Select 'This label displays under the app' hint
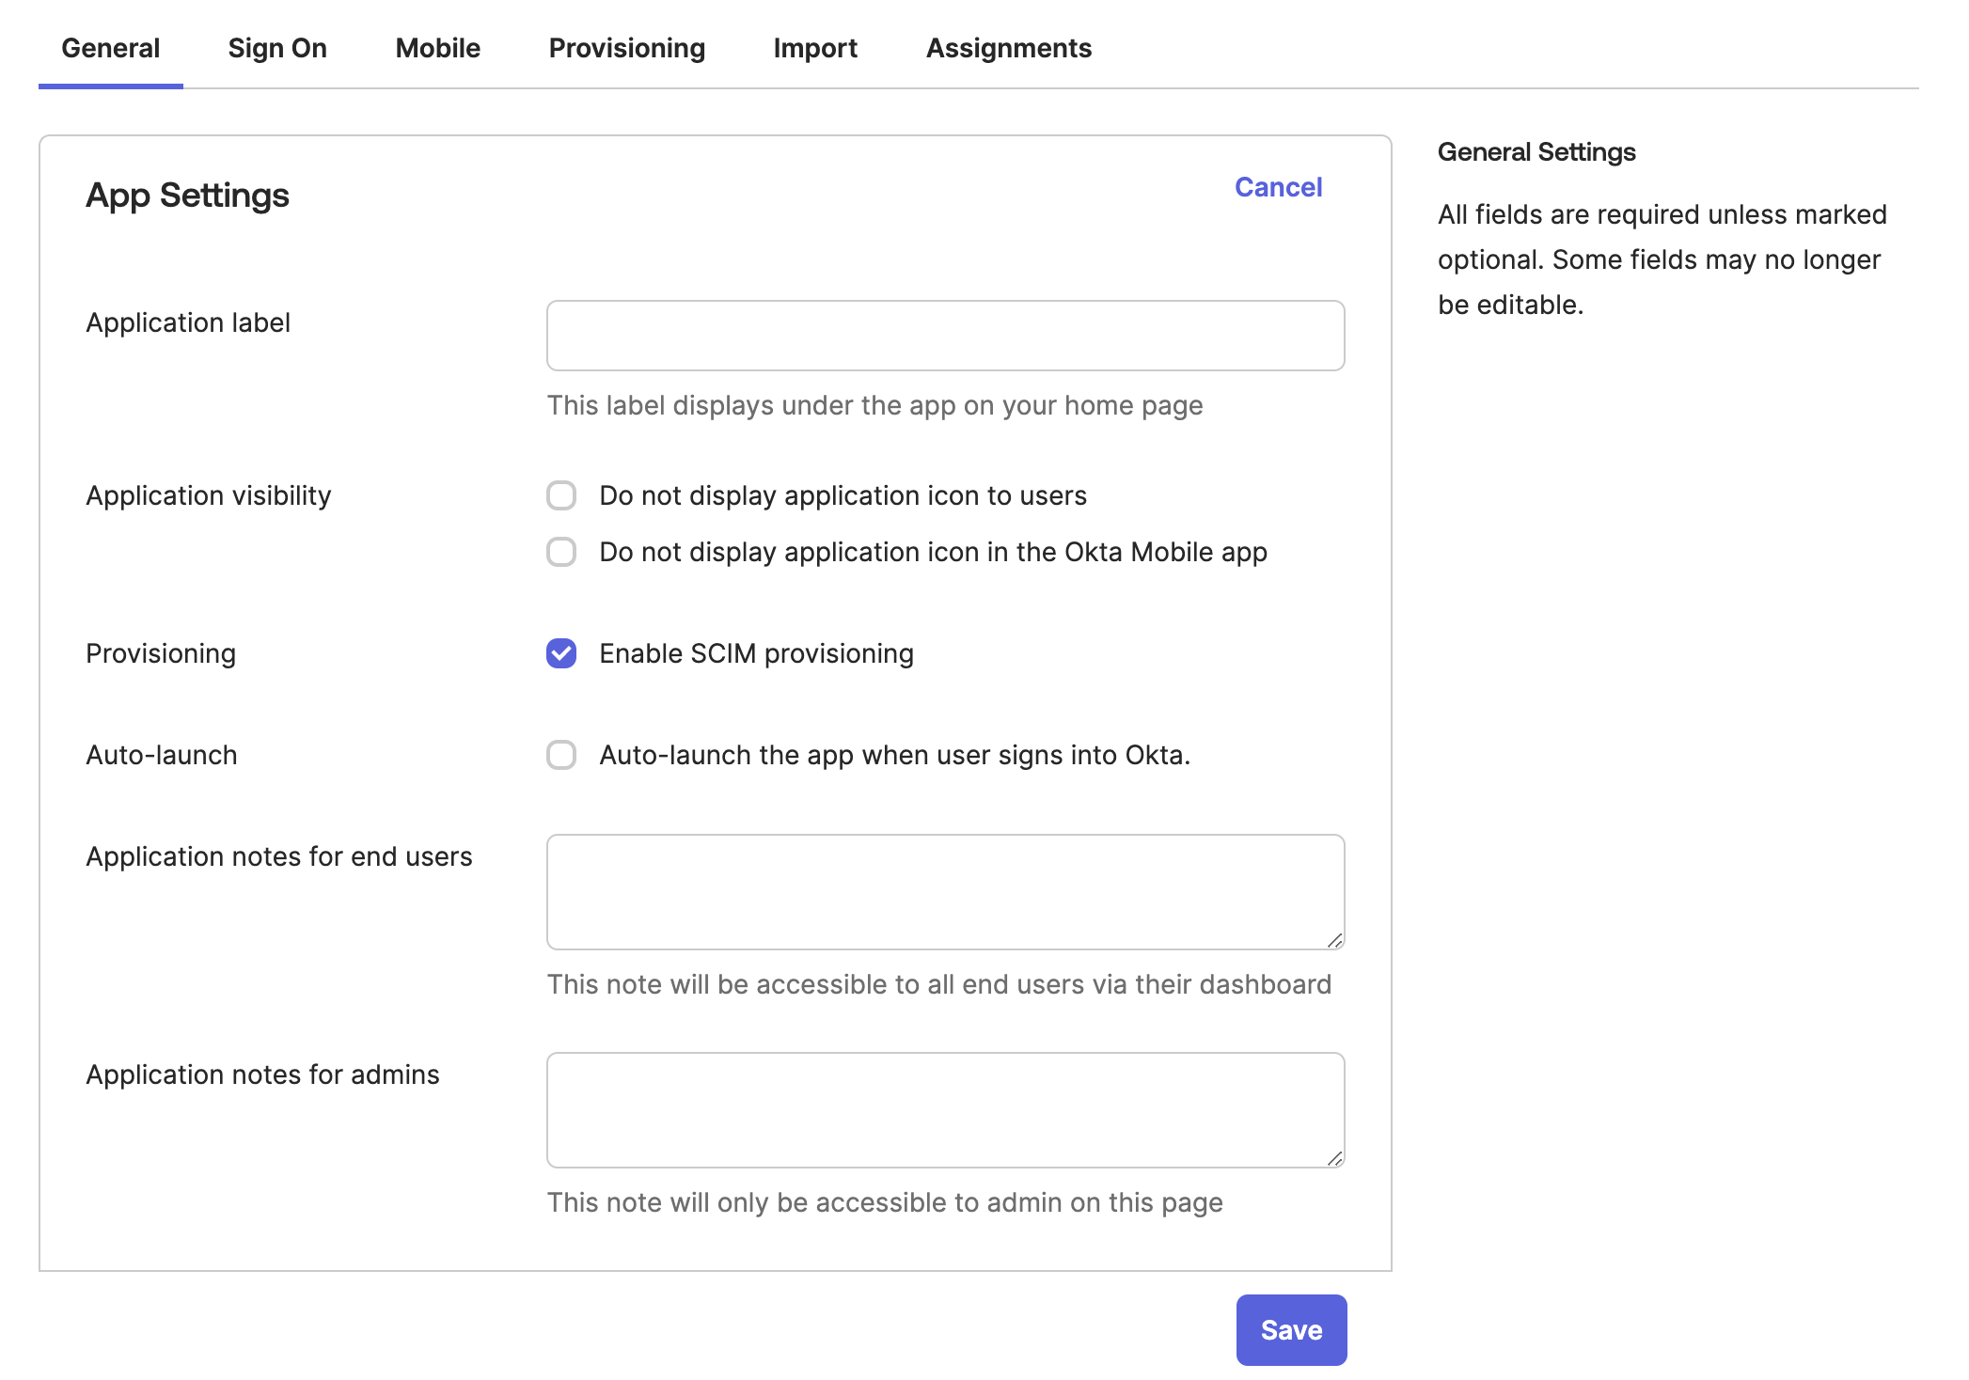Image resolution: width=1969 pixels, height=1380 pixels. coord(874,405)
